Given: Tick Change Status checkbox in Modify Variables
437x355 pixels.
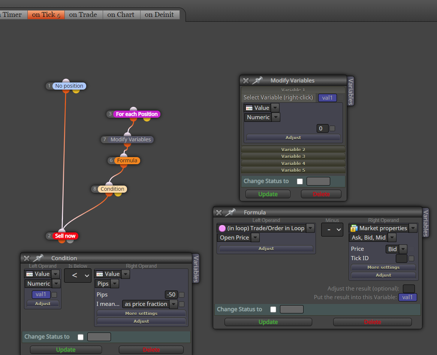Looking at the screenshot, I should pyautogui.click(x=300, y=181).
